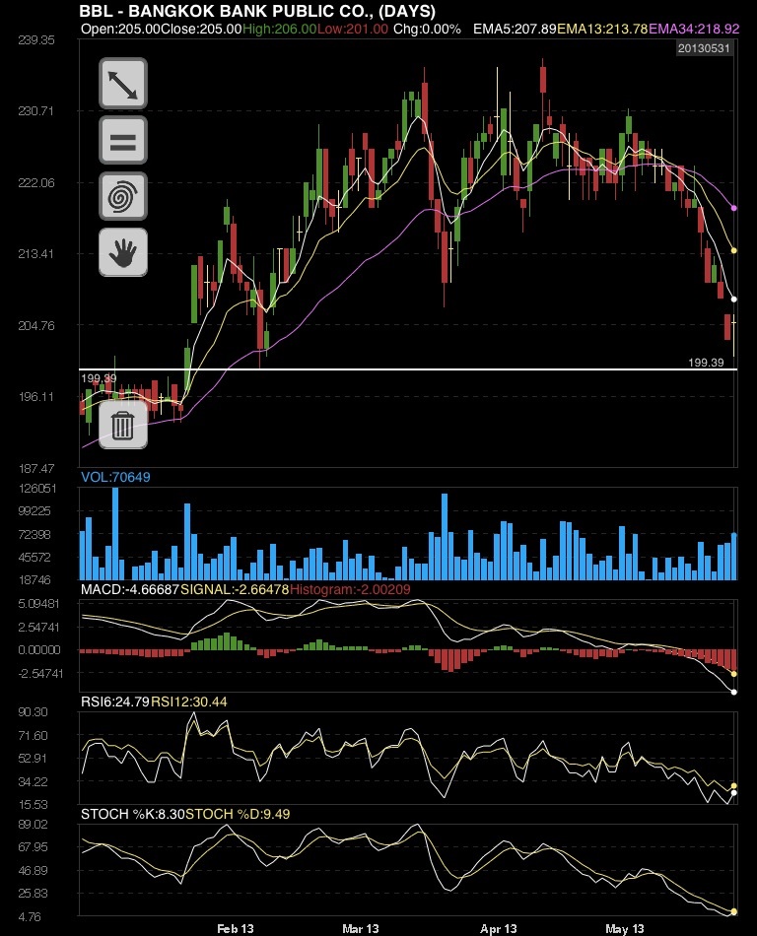Click the 230.71 price axis label

(35, 111)
